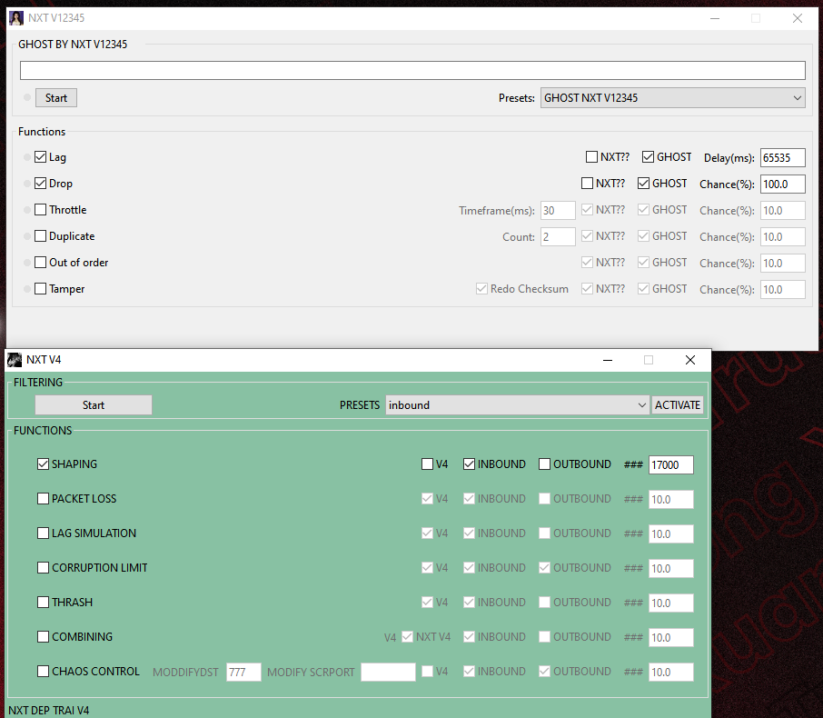
Task: Click the NXT V4 window title icon
Action: click(x=15, y=360)
